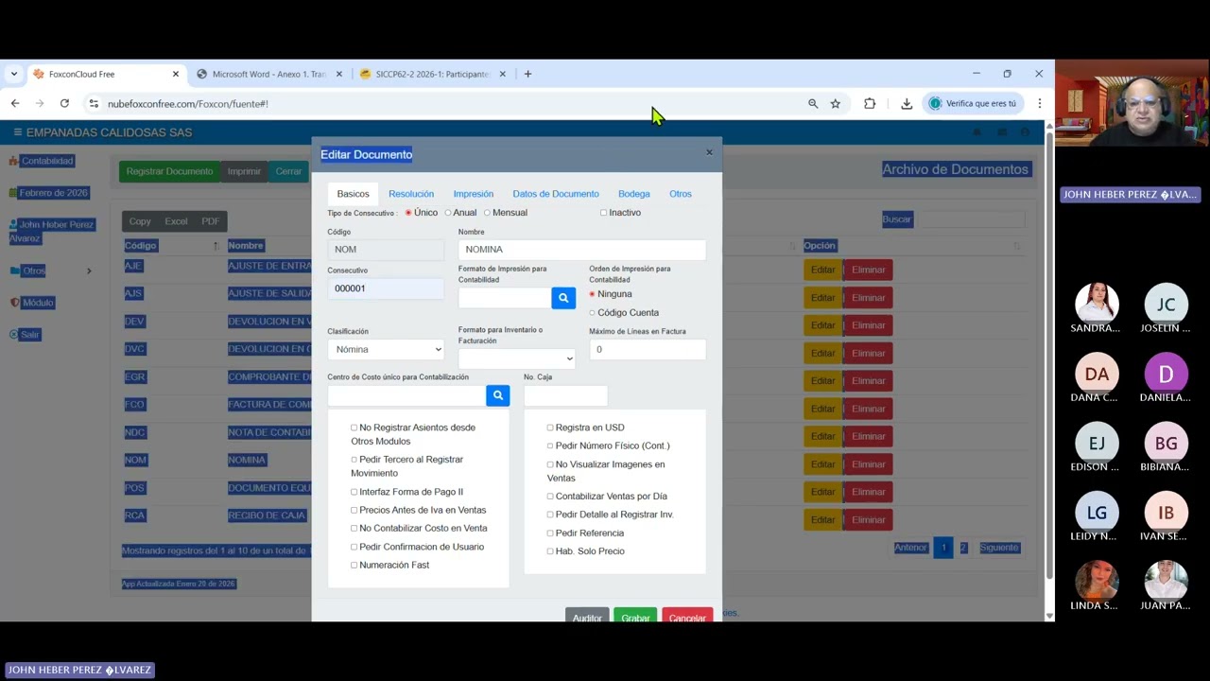Close the FoxconCloud Free tab
The width and height of the screenshot is (1210, 681).
175,74
